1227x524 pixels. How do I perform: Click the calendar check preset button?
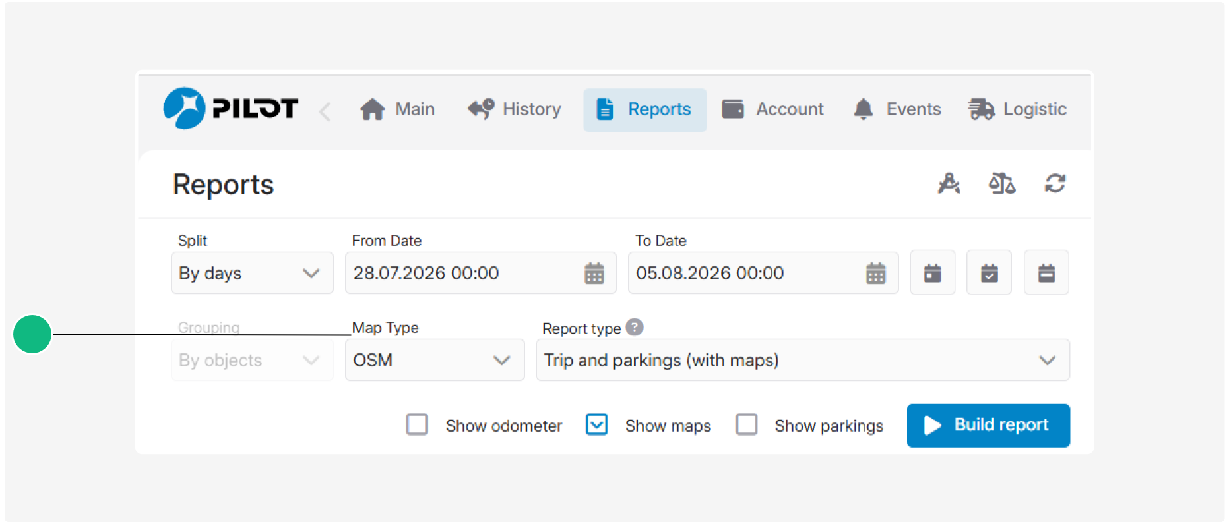(989, 272)
